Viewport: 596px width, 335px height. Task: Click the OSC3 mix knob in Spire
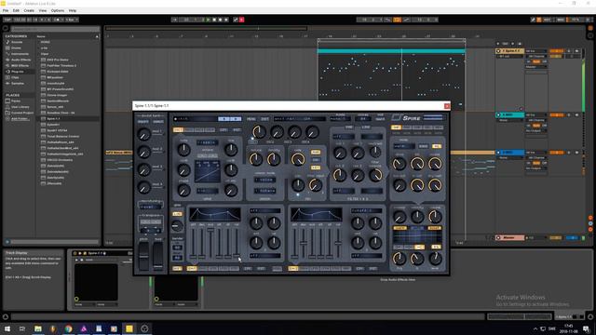294,132
